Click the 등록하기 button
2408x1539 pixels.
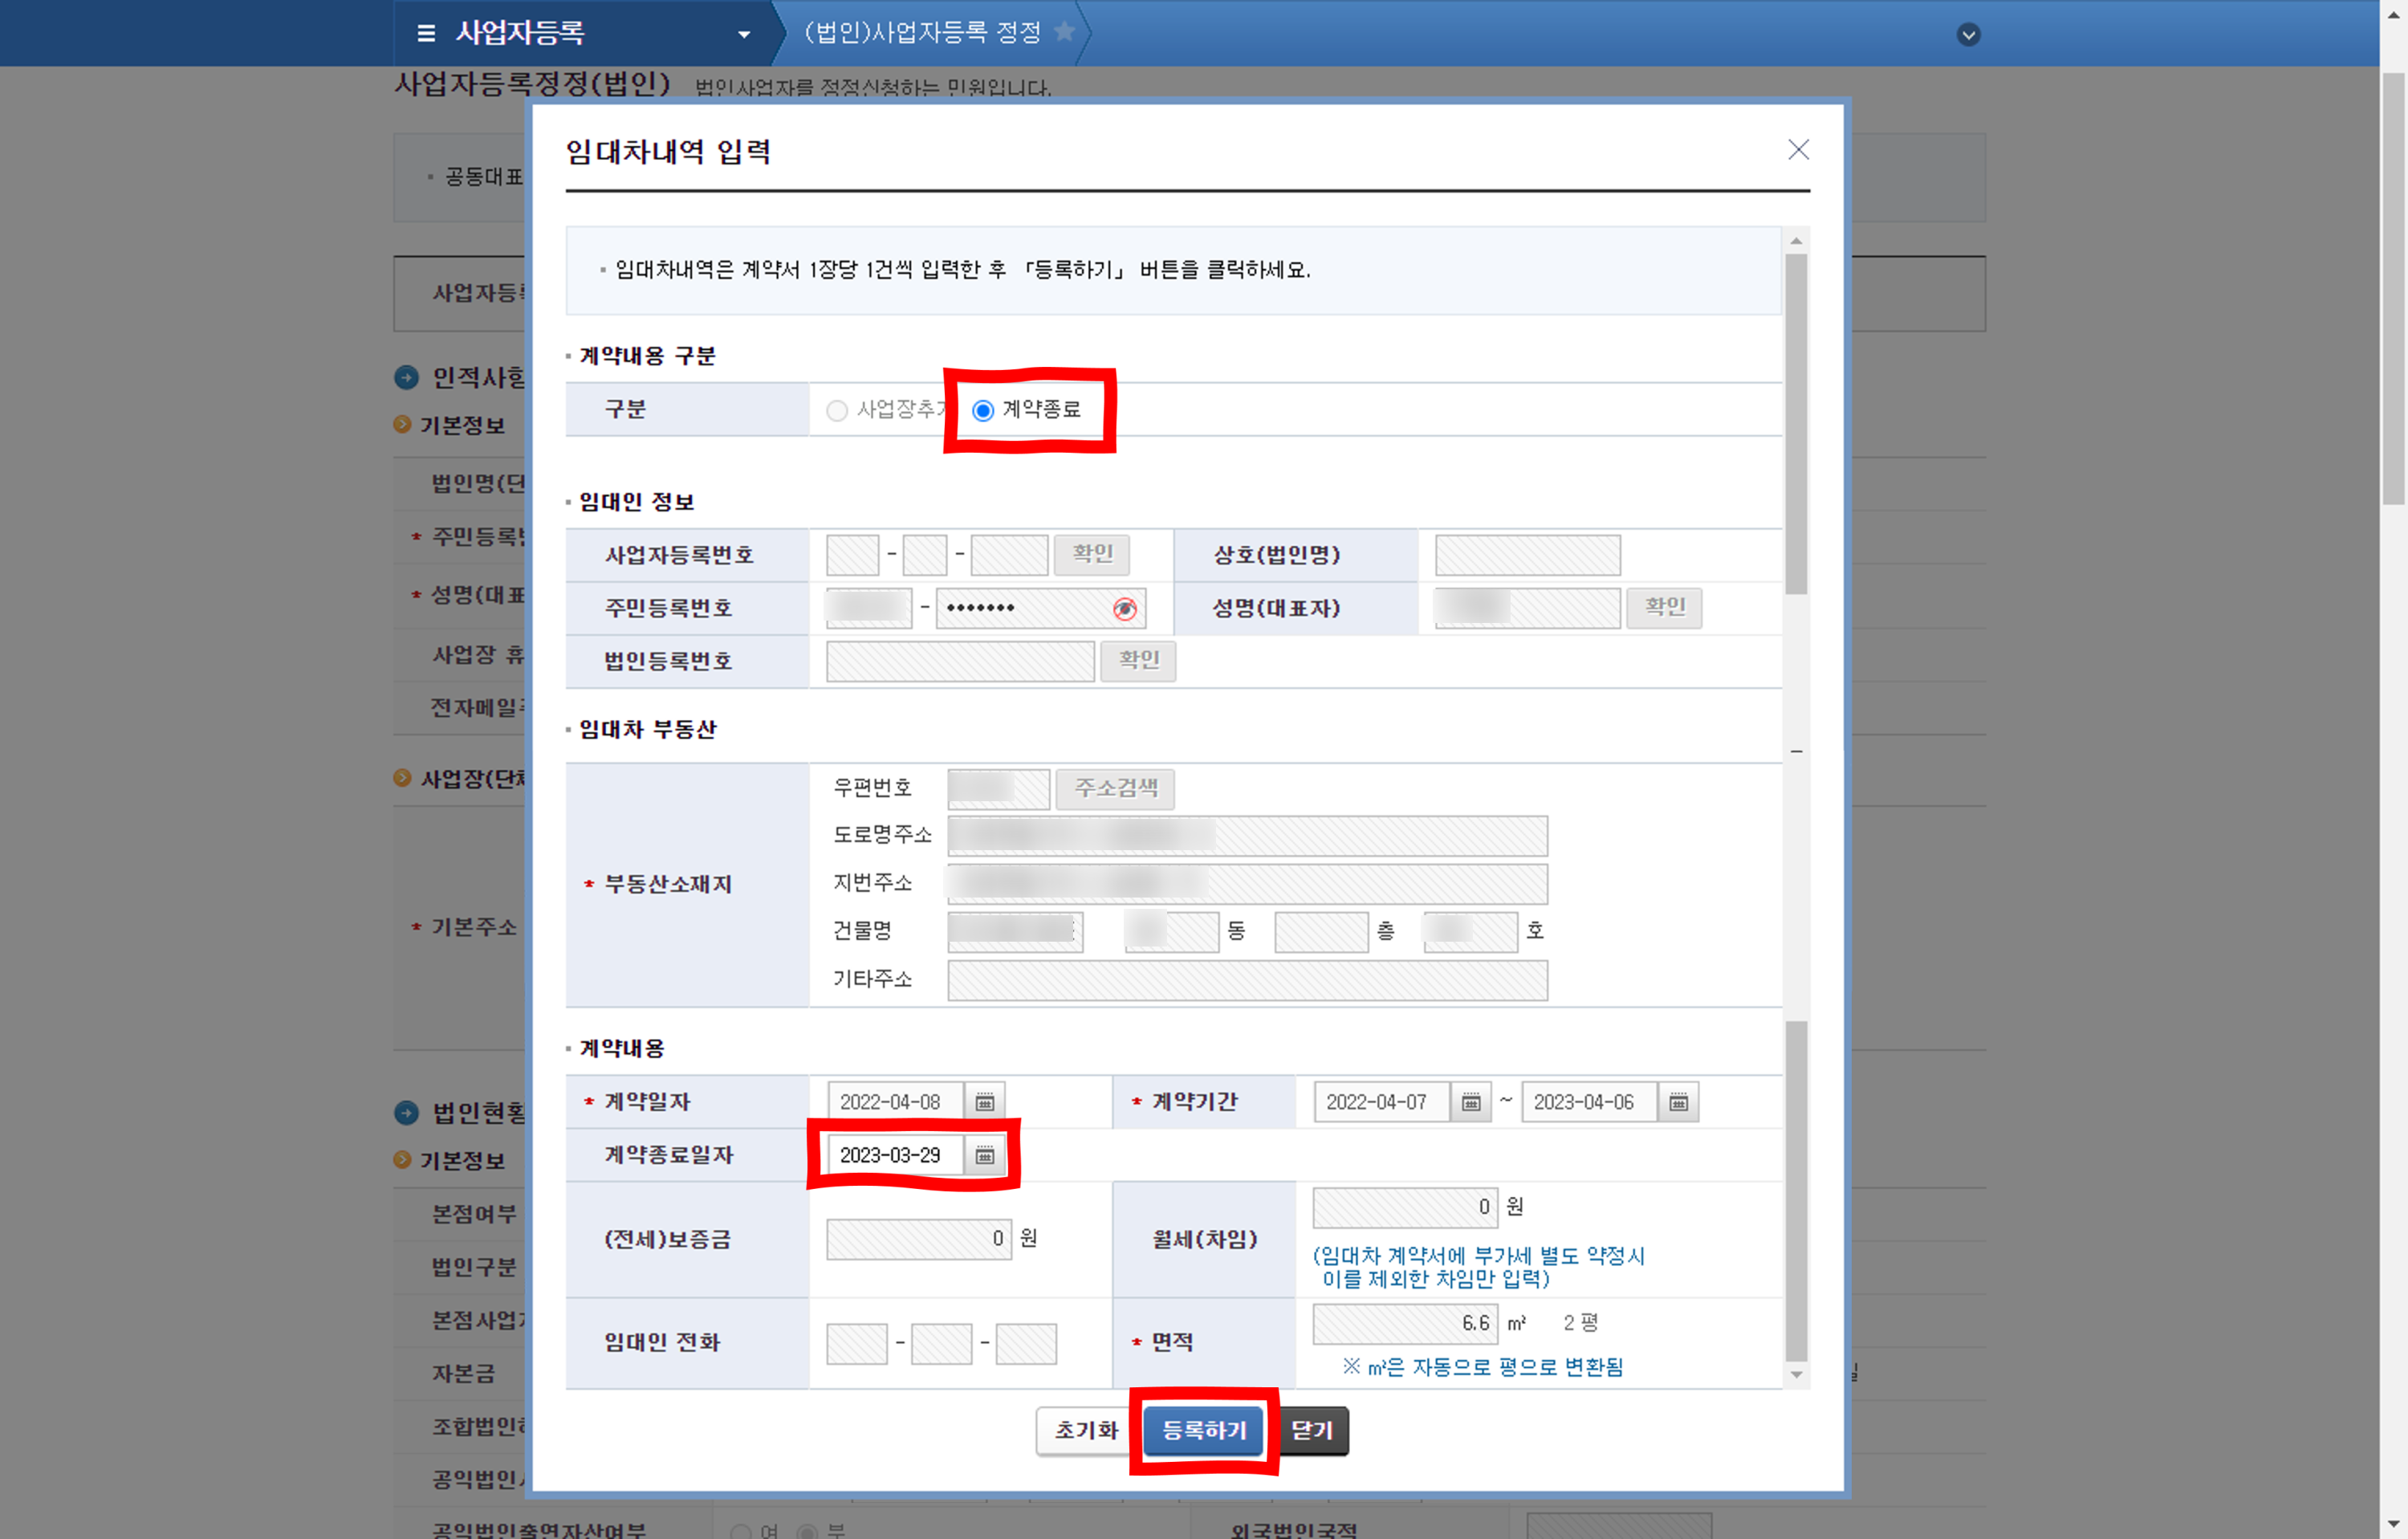point(1203,1430)
